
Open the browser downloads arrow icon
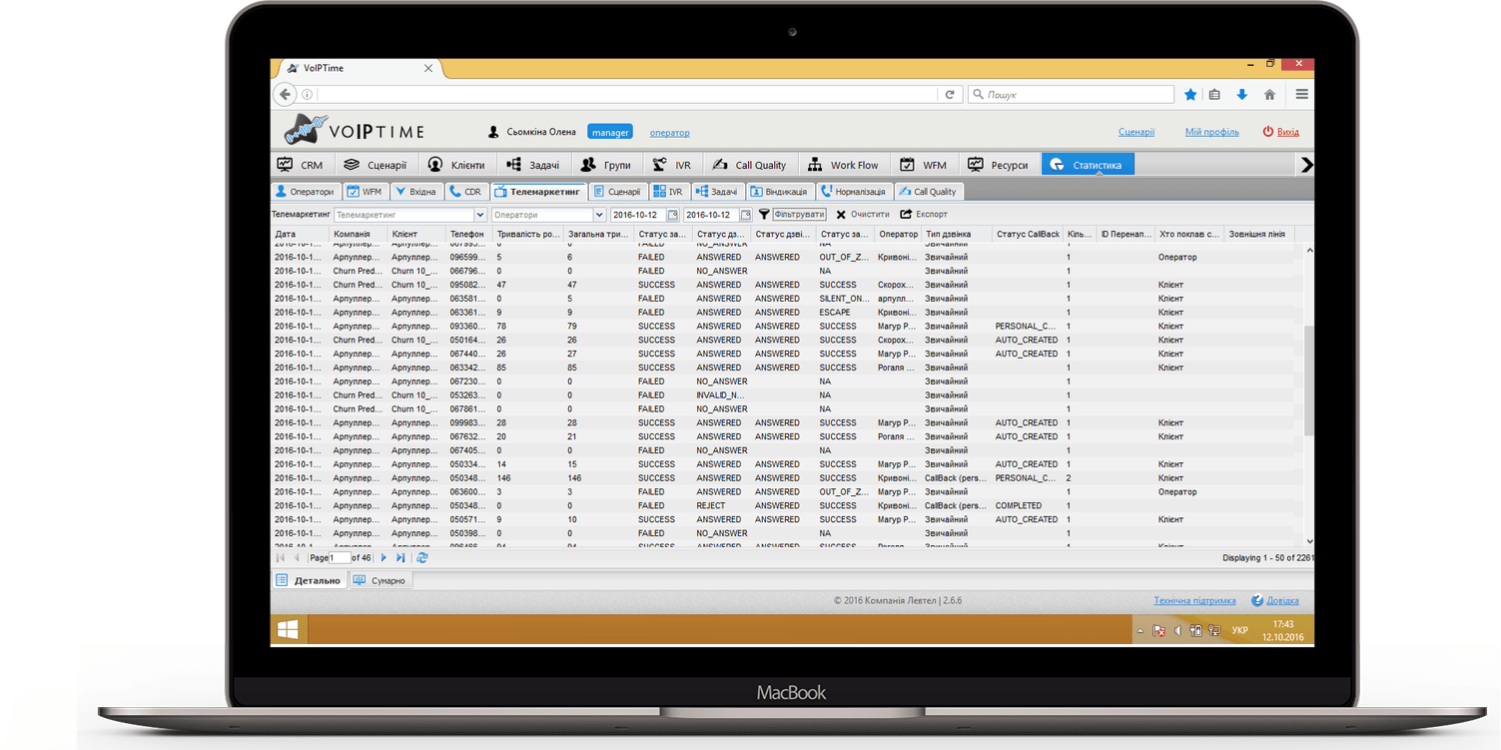point(1242,95)
